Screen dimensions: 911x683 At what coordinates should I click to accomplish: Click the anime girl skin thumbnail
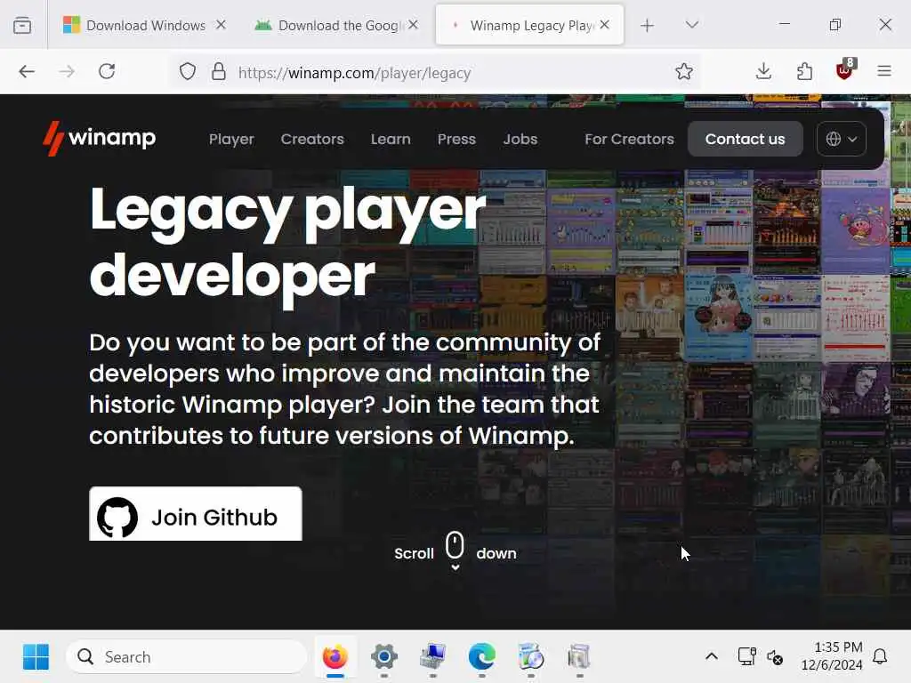click(x=719, y=317)
